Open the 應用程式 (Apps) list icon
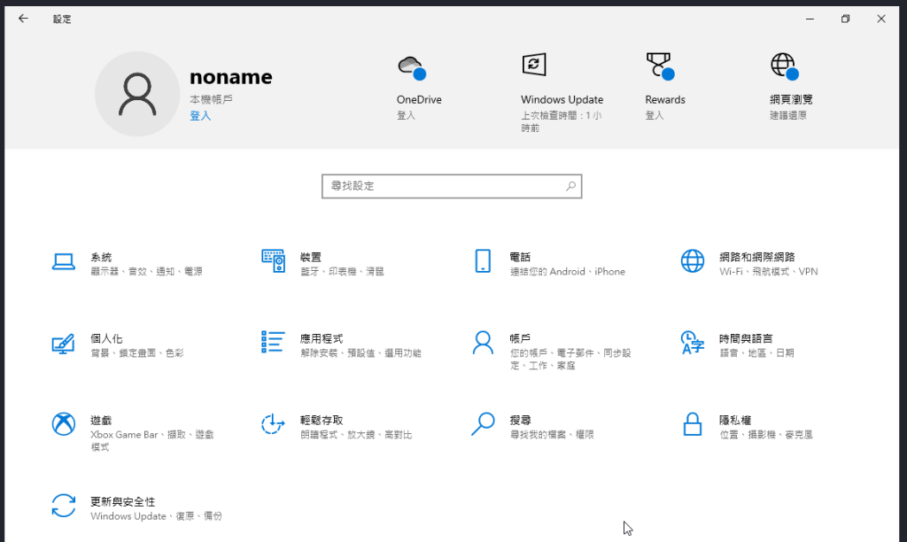Image resolution: width=907 pixels, height=542 pixels. tap(273, 343)
